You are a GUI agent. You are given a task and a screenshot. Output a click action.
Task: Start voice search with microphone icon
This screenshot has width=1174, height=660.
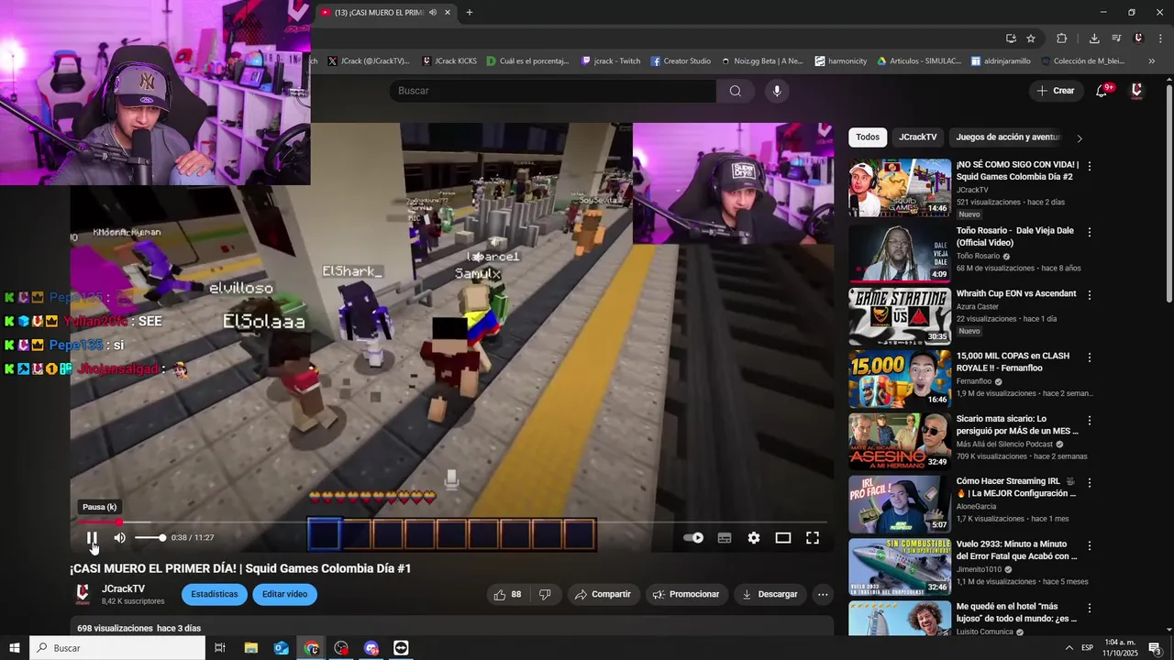pyautogui.click(x=777, y=91)
